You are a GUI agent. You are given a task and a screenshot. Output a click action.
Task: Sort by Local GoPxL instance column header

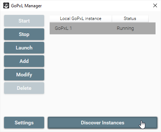(81, 19)
